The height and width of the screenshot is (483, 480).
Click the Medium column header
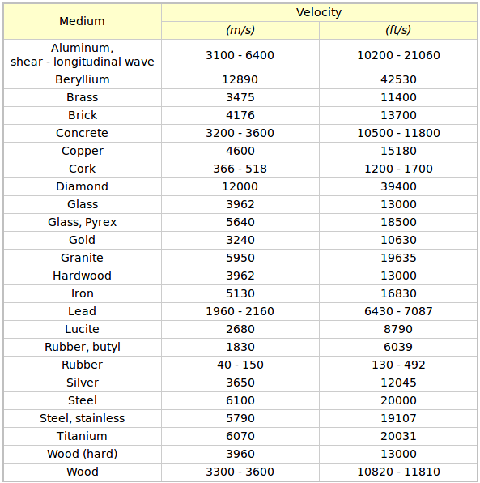pos(82,21)
